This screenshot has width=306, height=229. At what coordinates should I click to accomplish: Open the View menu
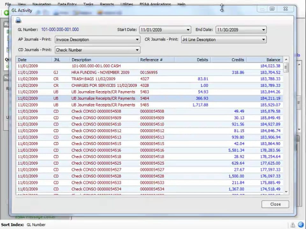point(22,4)
